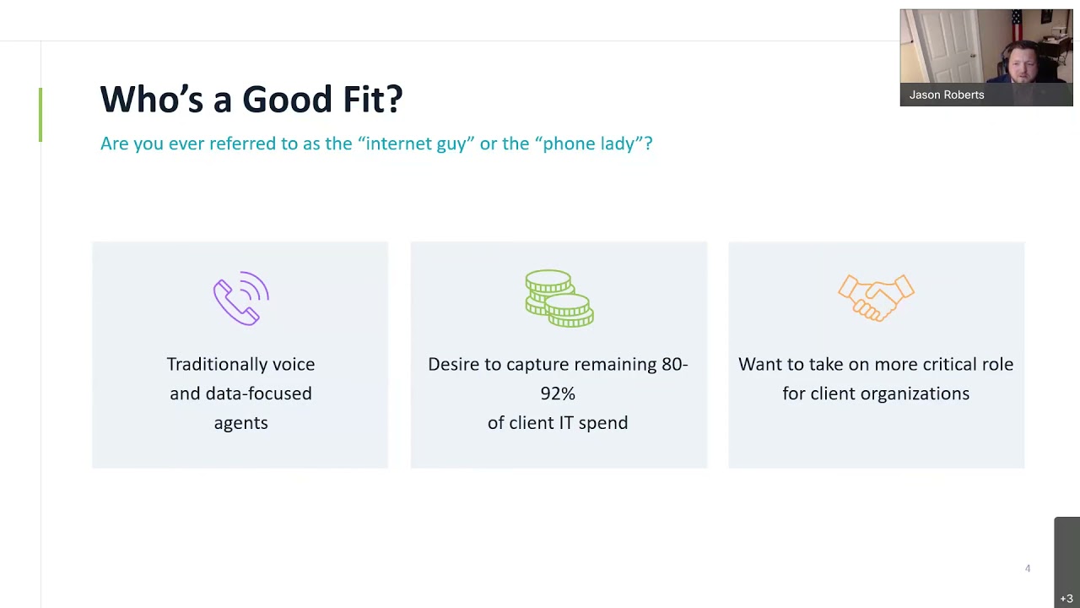The width and height of the screenshot is (1080, 608).
Task: Click the "Jason Roberts" name label
Action: (x=947, y=95)
